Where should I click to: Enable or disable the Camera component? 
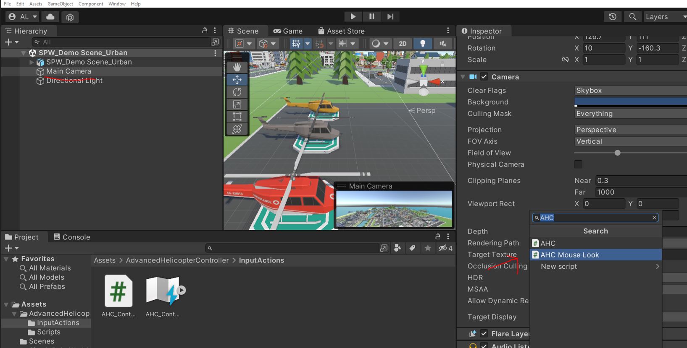484,77
